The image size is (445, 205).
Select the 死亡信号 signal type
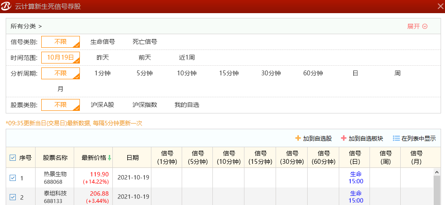145,42
